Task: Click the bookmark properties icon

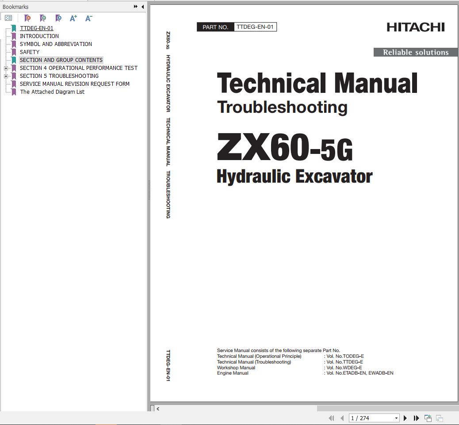Action: coord(58,18)
